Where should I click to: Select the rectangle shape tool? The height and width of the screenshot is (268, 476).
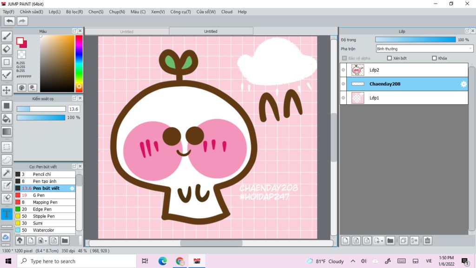click(x=7, y=62)
